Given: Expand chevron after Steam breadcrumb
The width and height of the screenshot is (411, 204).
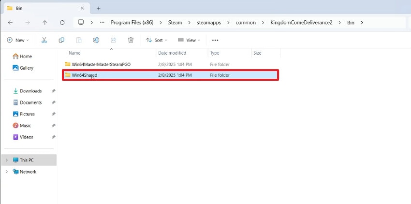Looking at the screenshot, I should point(189,23).
